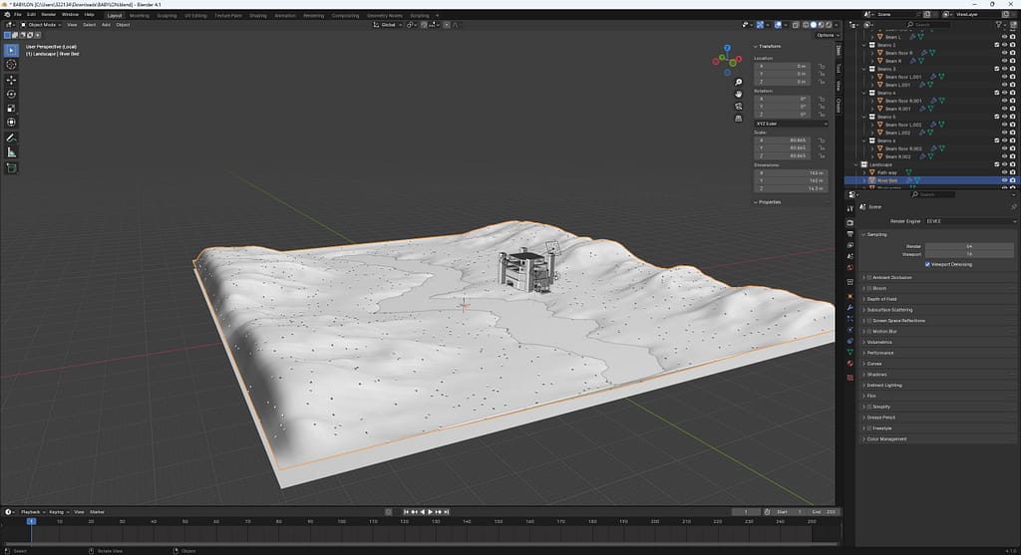The image size is (1021, 555).
Task: Switch to the Sculpting workspace tab
Action: (167, 16)
